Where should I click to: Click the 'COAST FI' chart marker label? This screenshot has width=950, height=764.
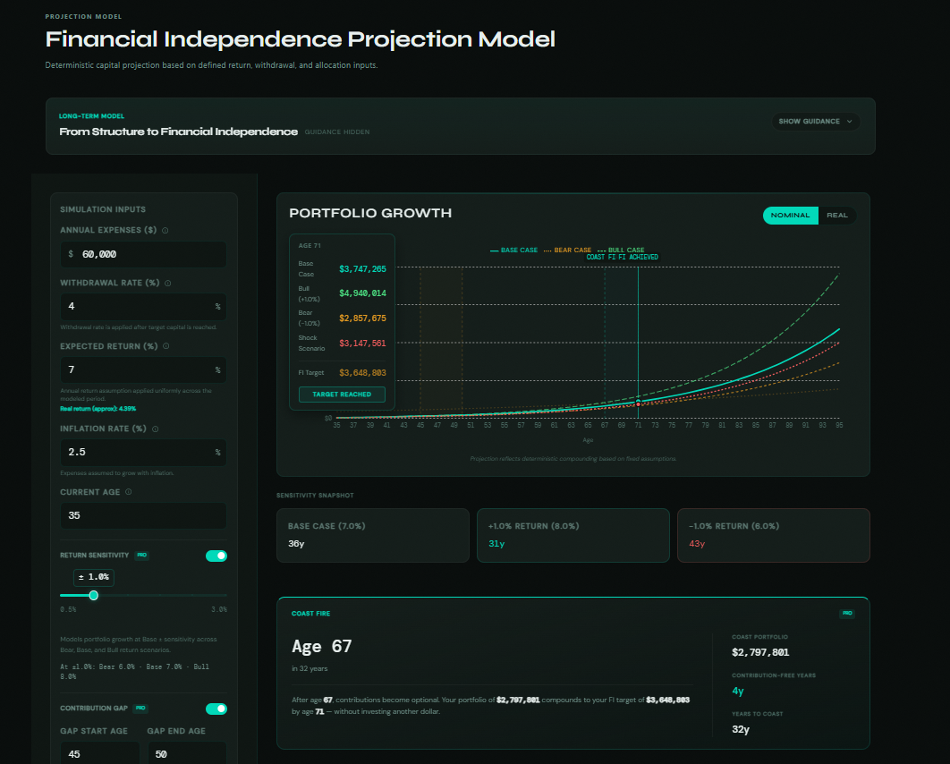[600, 257]
